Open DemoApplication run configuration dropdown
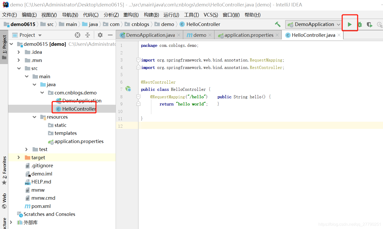Screen dimensions: 383x229 [313, 24]
